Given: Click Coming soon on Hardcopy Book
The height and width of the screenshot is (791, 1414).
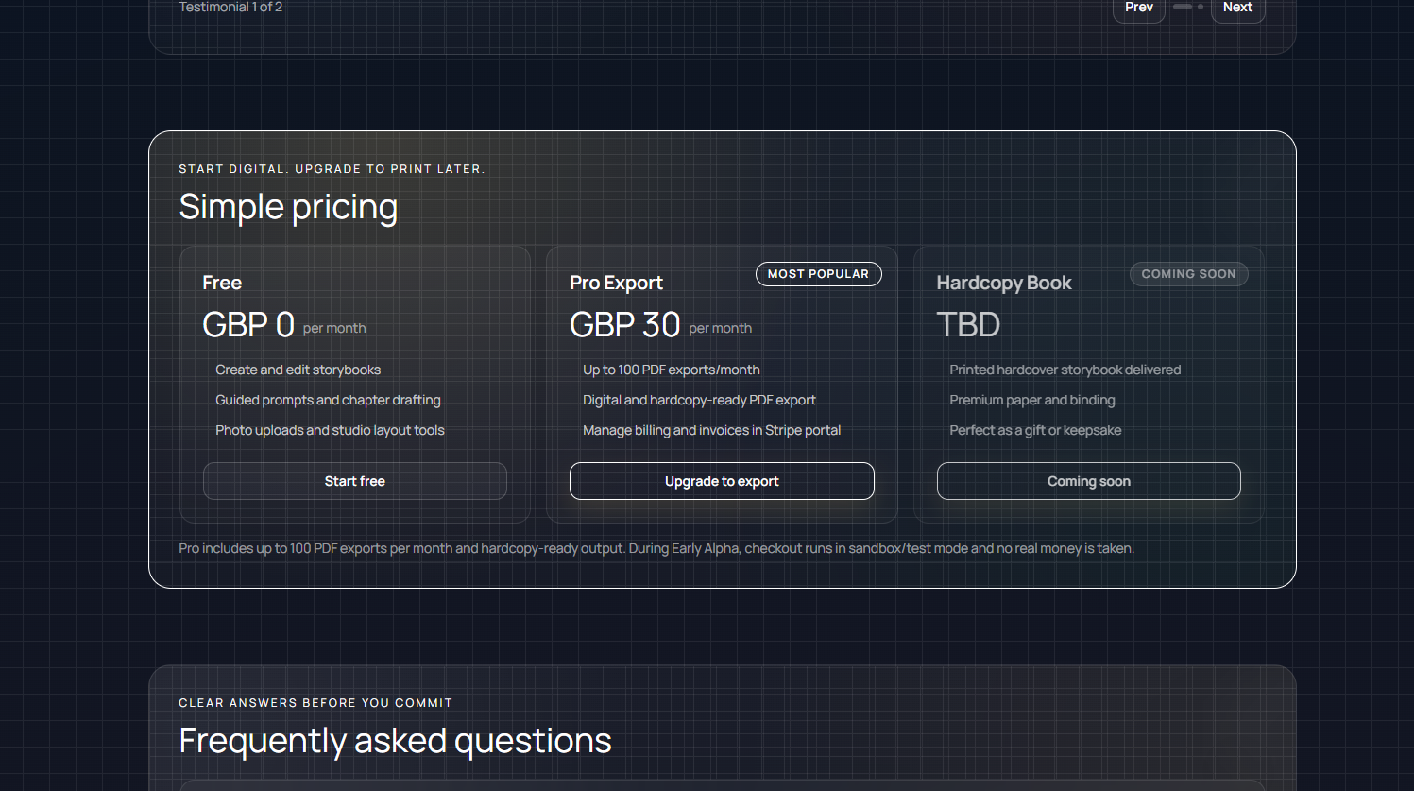Looking at the screenshot, I should (x=1088, y=481).
